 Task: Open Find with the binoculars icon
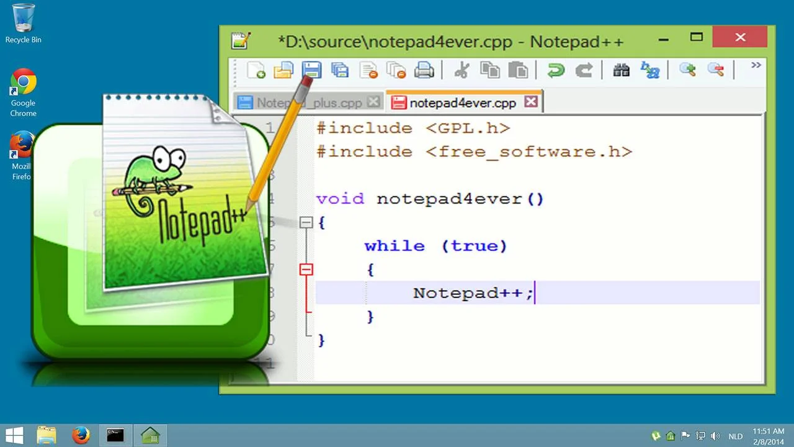pyautogui.click(x=621, y=70)
